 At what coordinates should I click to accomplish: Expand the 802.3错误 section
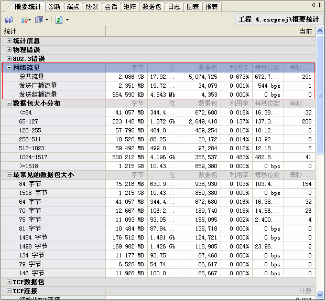(x=9, y=59)
